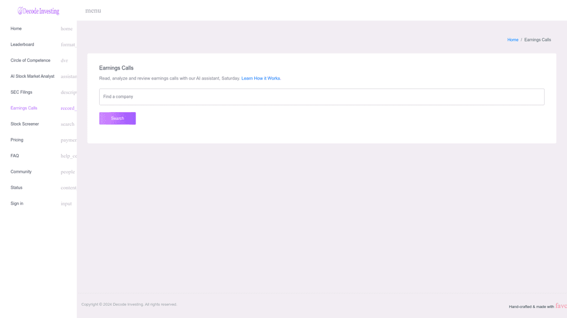Click the dvr icon beside Circle of Competence
Image resolution: width=567 pixels, height=318 pixels.
(x=65, y=61)
